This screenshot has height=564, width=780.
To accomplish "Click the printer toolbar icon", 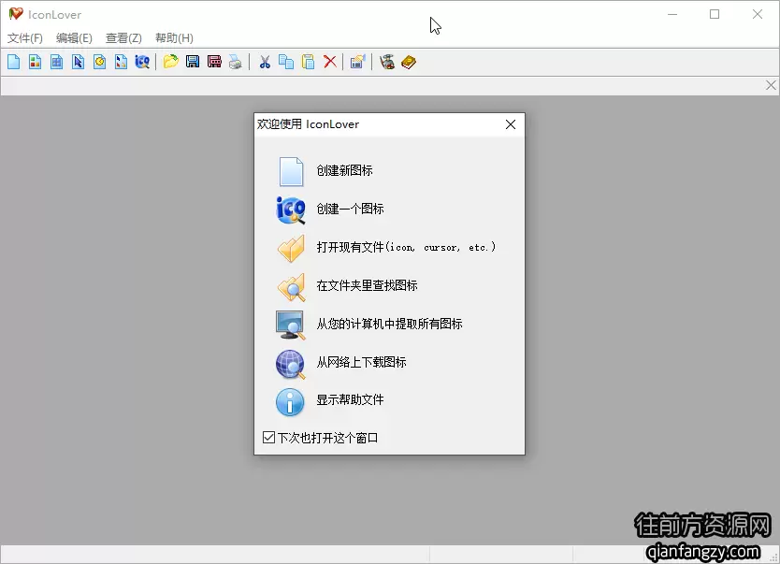I will (x=236, y=62).
